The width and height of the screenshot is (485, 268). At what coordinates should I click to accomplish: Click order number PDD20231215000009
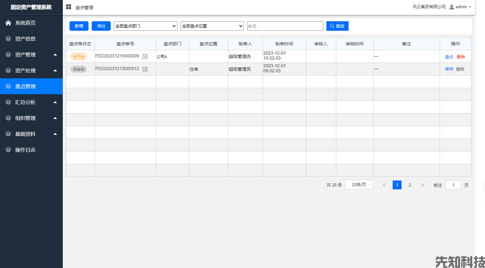117,56
